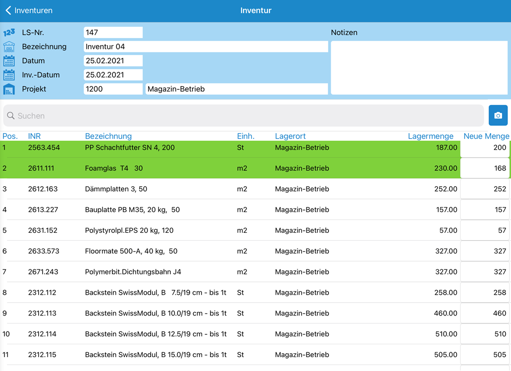Image resolution: width=511 pixels, height=371 pixels.
Task: Edit new quantity 168 for Foamglas
Action: (x=485, y=168)
